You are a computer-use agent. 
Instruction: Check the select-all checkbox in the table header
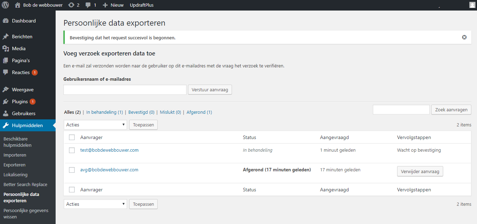72,137
